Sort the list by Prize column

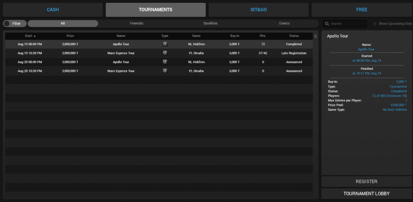[x=70, y=36]
